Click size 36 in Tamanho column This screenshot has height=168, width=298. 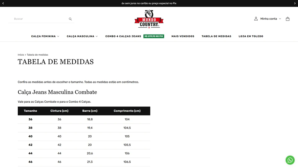[x=30, y=119]
